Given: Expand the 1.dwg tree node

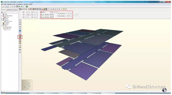Looking at the screenshot, I should [3, 17].
